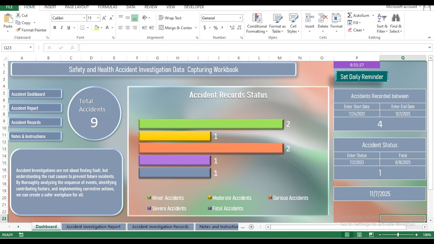
Task: Expand the Merge & Center dropdown arrow
Action: pos(196,28)
